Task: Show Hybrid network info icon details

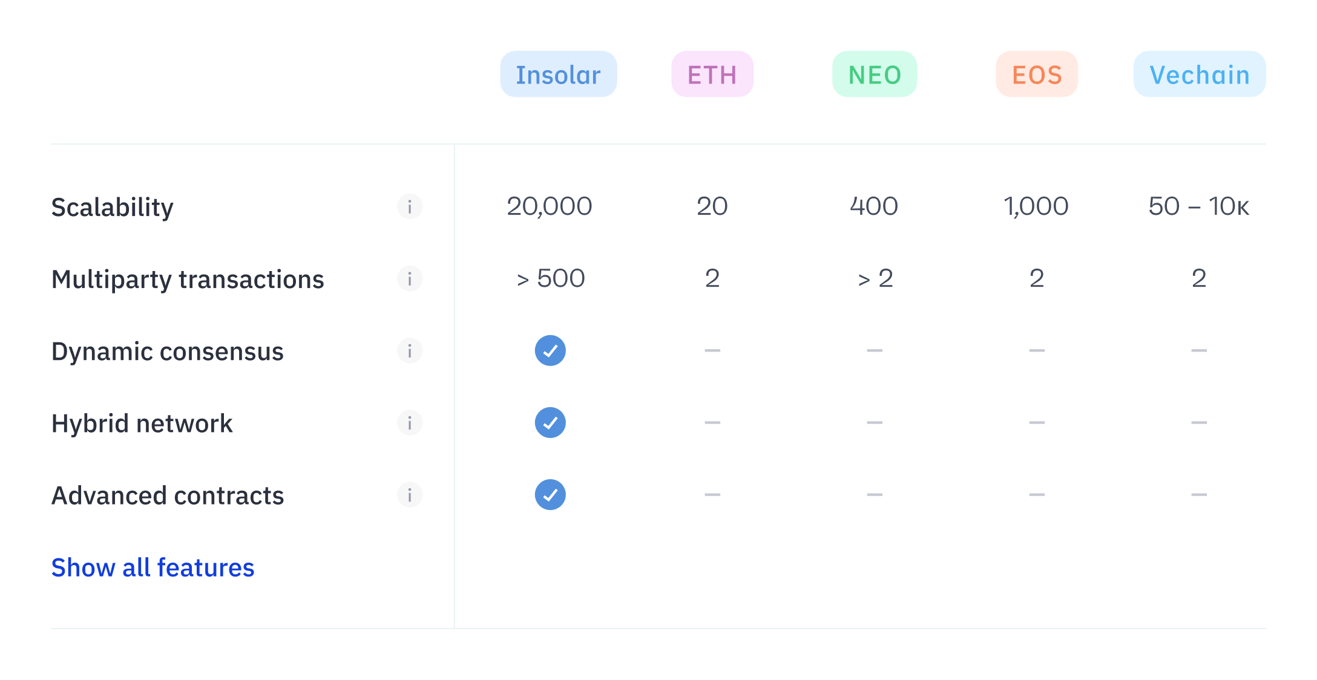Action: 410,423
